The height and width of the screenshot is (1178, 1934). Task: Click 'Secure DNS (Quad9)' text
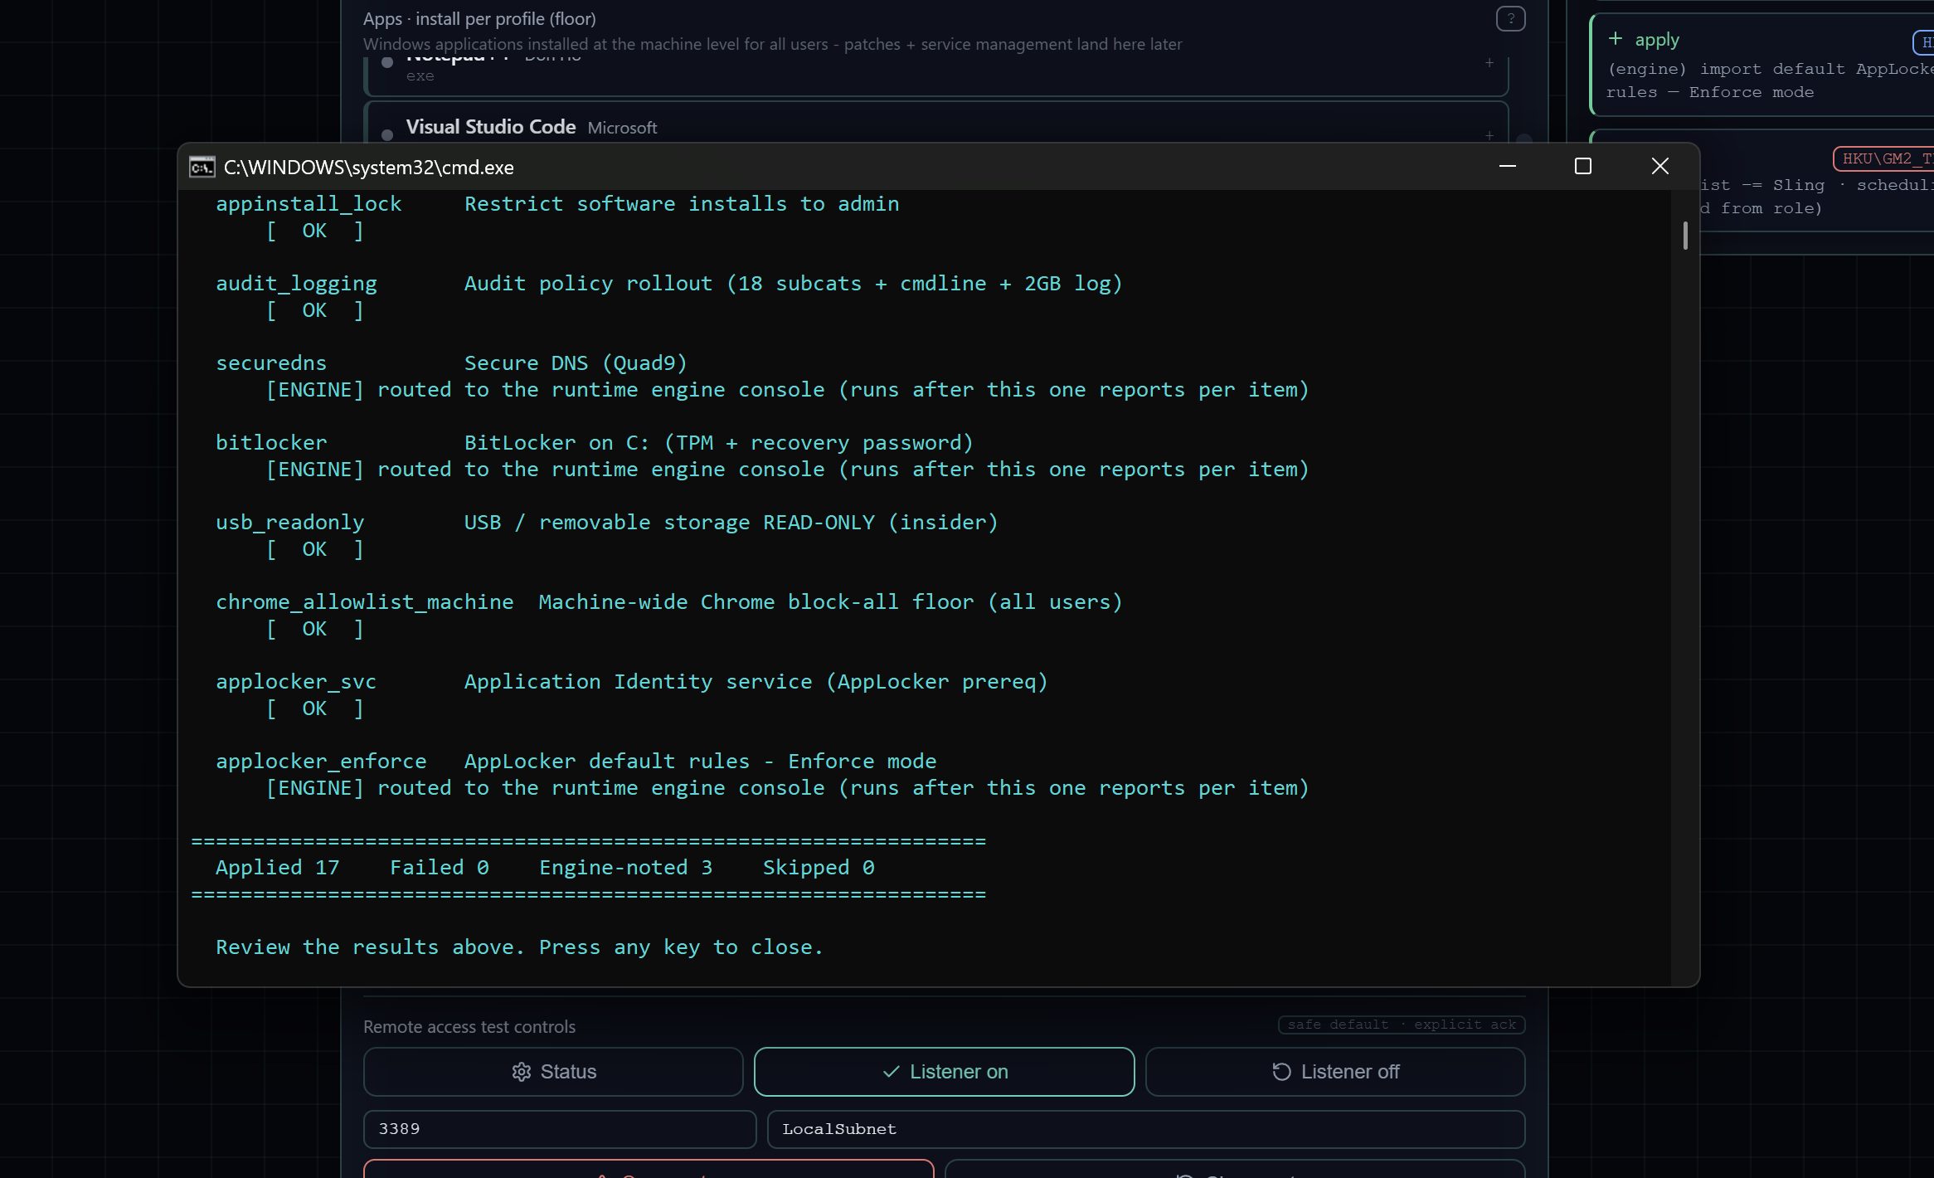click(576, 363)
